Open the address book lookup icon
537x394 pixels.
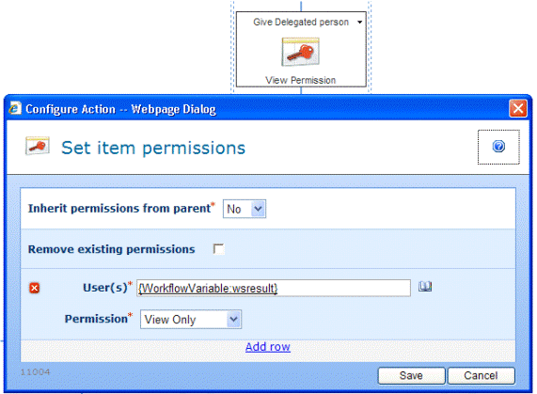[425, 287]
